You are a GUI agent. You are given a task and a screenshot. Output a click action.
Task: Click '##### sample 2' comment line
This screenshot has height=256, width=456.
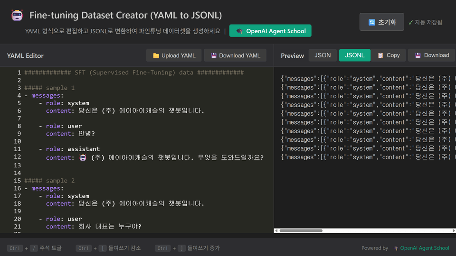49,181
